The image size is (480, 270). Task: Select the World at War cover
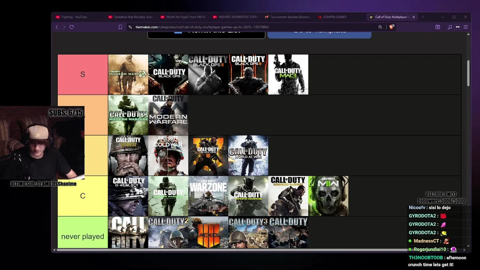pyautogui.click(x=248, y=155)
